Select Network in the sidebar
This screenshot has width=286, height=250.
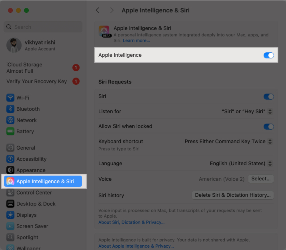pyautogui.click(x=43, y=120)
